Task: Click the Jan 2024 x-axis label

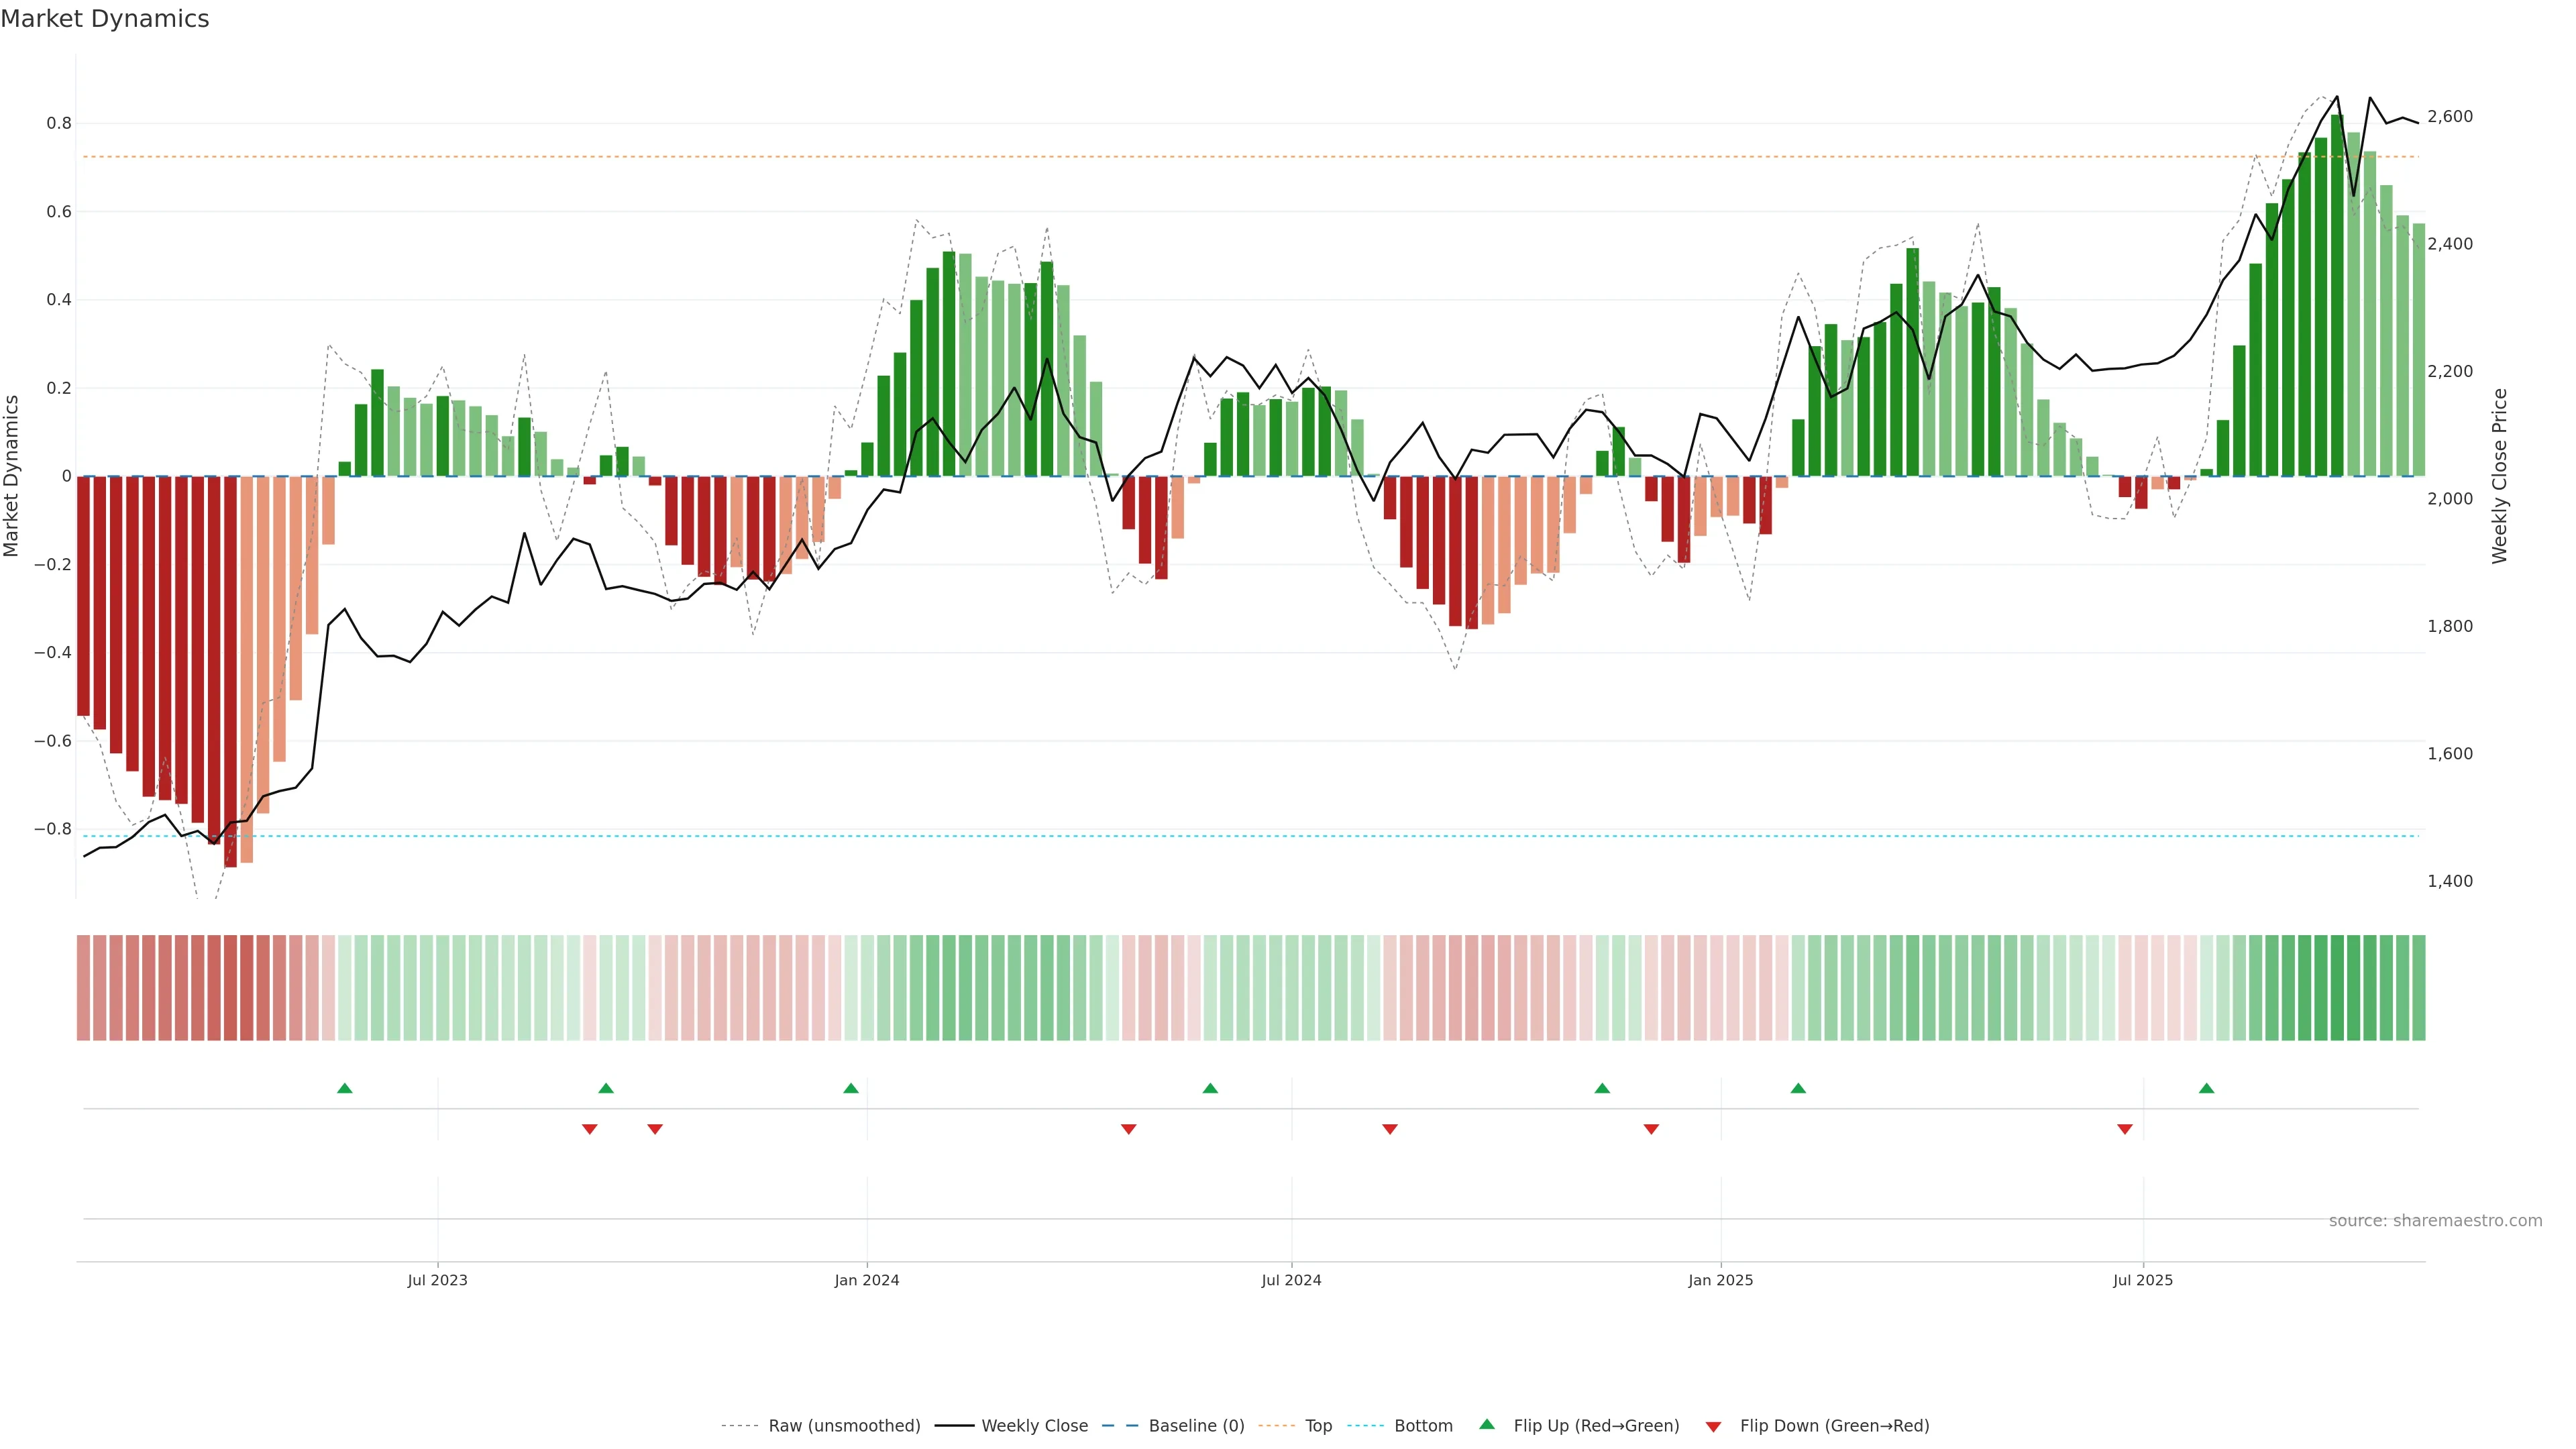Action: point(867,1280)
